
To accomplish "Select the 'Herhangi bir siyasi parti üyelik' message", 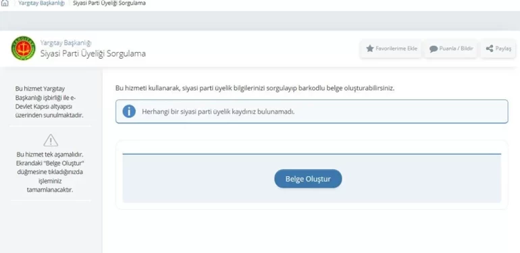I will (x=218, y=111).
